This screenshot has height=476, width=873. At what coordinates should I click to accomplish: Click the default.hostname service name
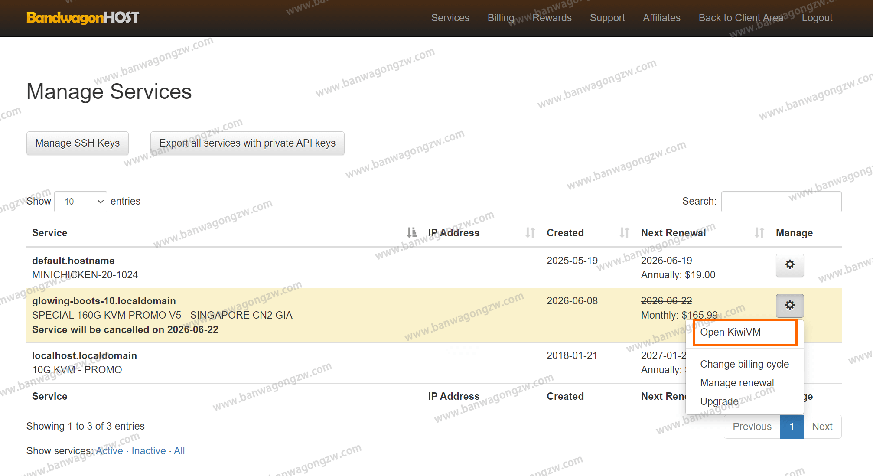(x=73, y=261)
